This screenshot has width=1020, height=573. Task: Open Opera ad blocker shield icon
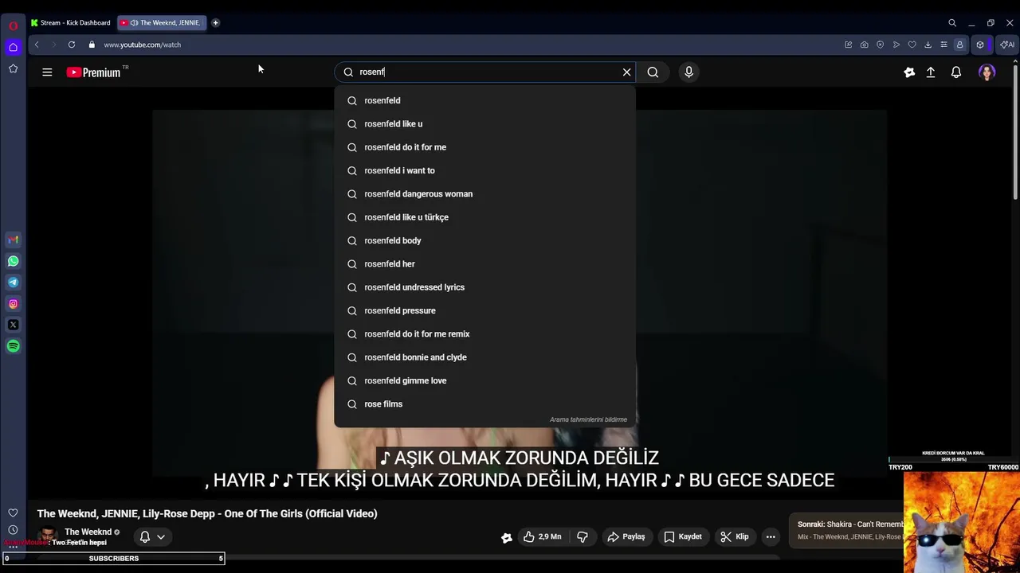click(x=880, y=45)
